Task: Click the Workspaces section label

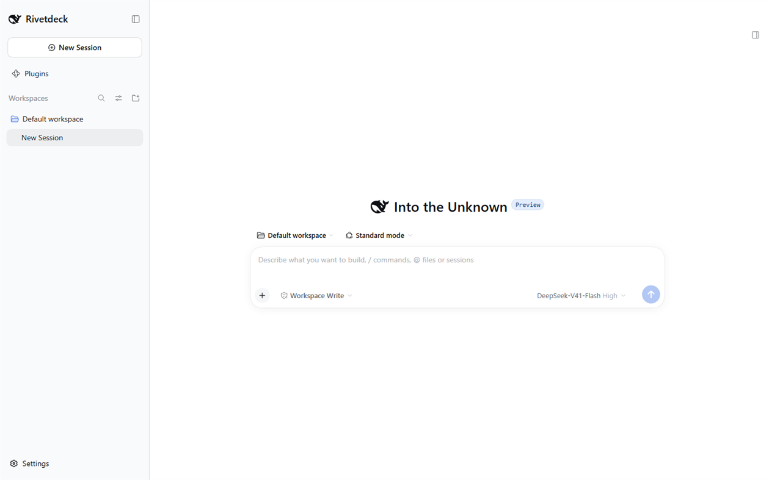Action: [28, 98]
